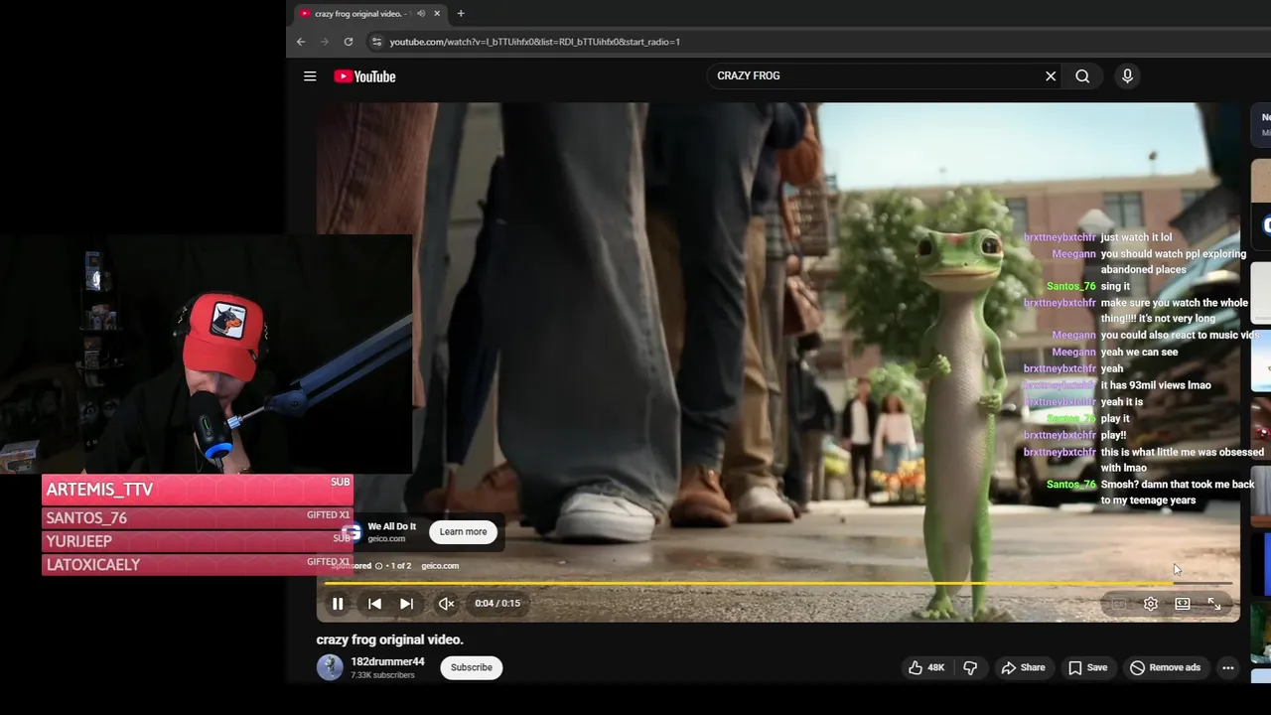Start voice search with the microphone

(x=1127, y=76)
